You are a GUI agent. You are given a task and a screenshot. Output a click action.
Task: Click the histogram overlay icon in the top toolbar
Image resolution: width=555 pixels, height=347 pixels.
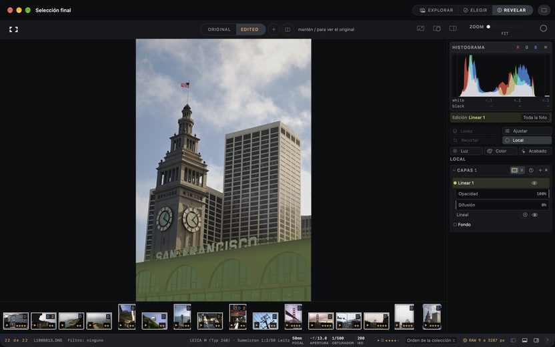420,28
